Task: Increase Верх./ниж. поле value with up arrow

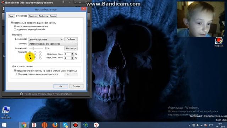Action: (73, 57)
